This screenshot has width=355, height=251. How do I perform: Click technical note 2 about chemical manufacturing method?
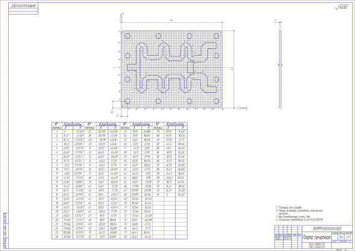click(x=300, y=212)
